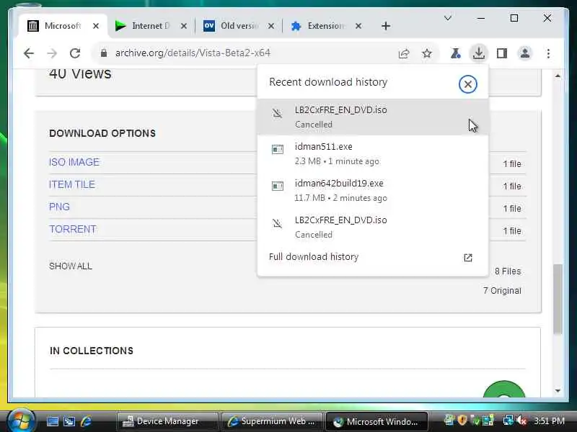Screen dimensions: 577x432
Task: Switch to Microsoft Windows taskbar window
Action: pyautogui.click(x=376, y=421)
